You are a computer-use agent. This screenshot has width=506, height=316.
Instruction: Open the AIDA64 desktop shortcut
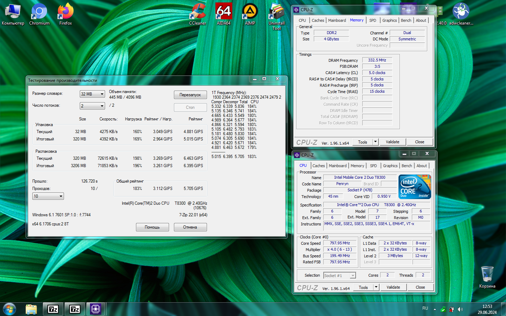coord(223,15)
